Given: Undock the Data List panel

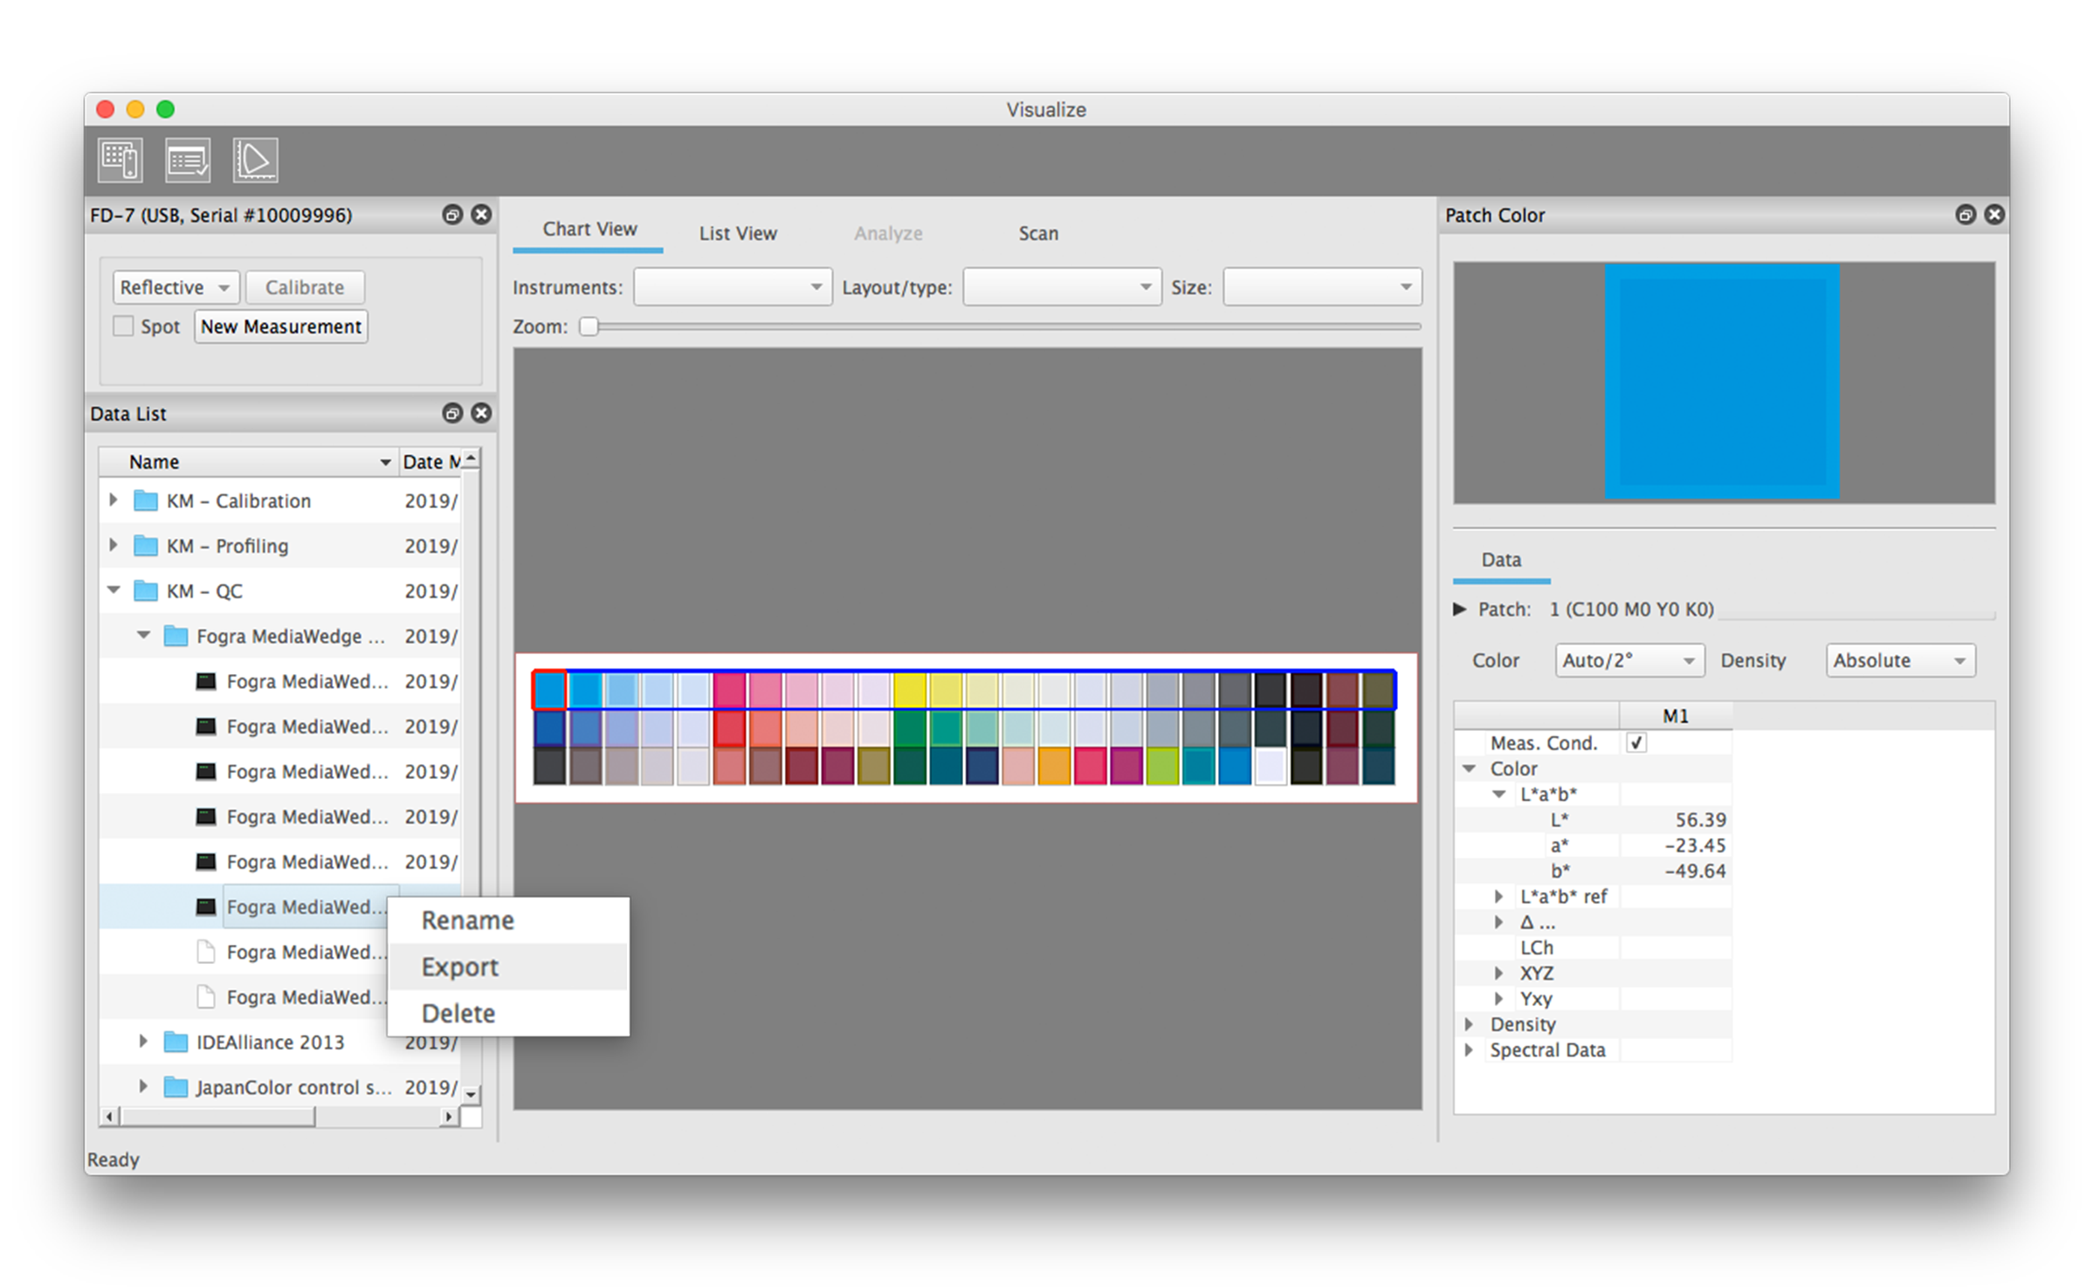Looking at the screenshot, I should (452, 413).
